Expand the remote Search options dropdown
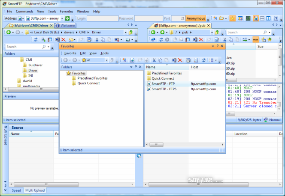Screen dimensions: 285x196 [270, 33]
